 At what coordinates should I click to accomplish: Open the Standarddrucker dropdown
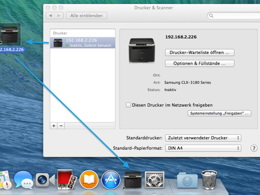(203, 138)
